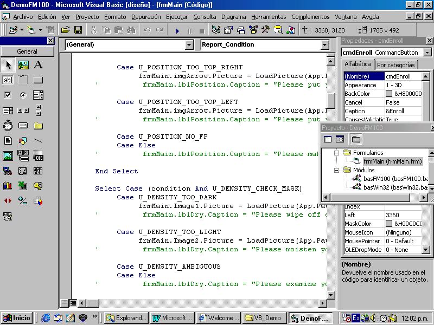Choose the PictureBox tool in the toolbox
Image resolution: width=434 pixels, height=325 pixels.
tap(23, 65)
